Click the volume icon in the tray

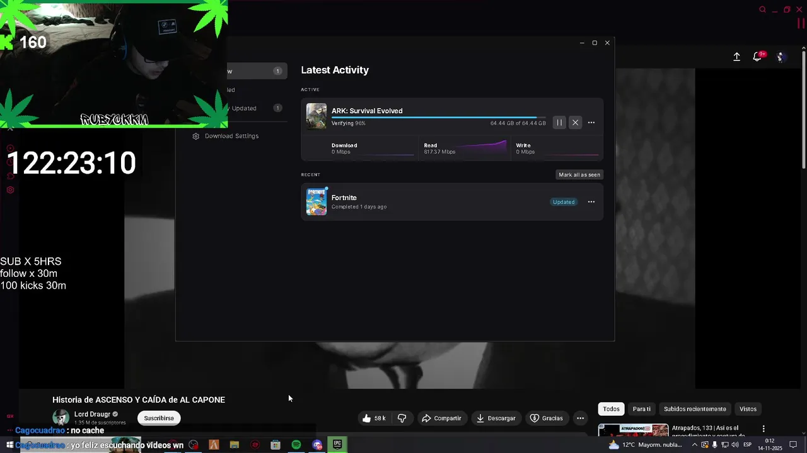[x=734, y=445]
